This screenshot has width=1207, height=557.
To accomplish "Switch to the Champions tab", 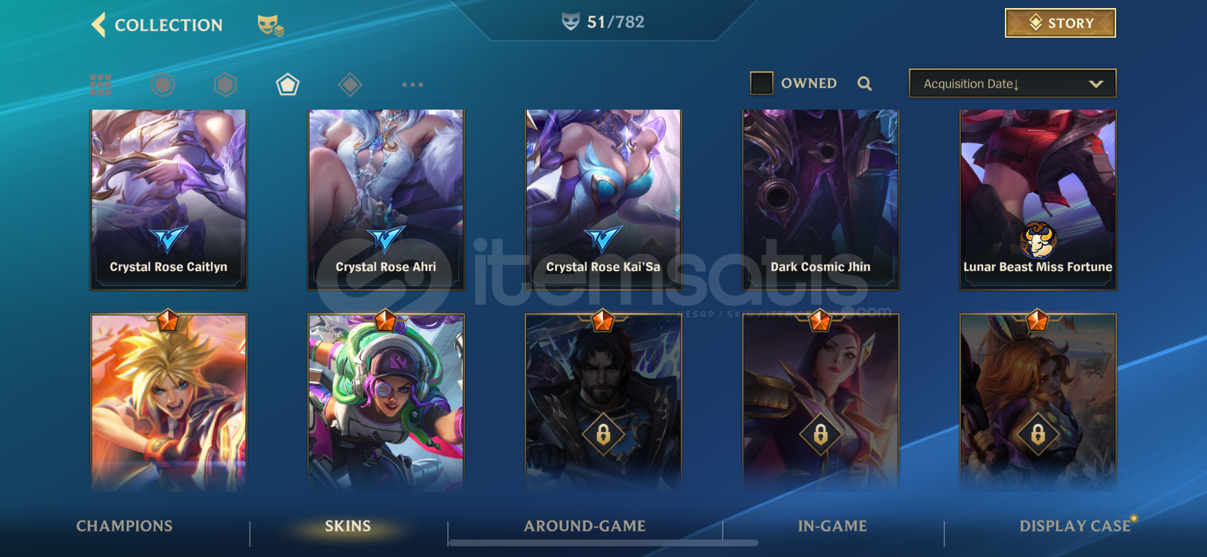I will (125, 526).
